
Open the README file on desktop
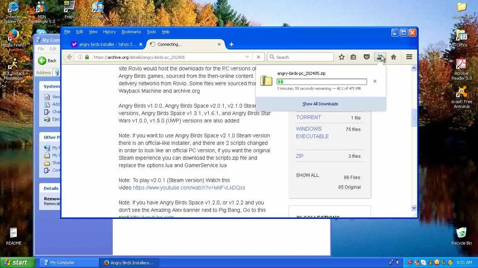point(13,236)
